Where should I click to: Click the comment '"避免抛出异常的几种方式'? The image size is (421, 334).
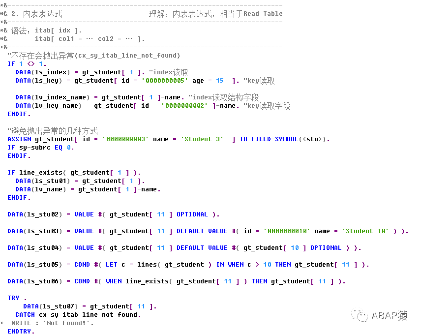pyautogui.click(x=53, y=131)
